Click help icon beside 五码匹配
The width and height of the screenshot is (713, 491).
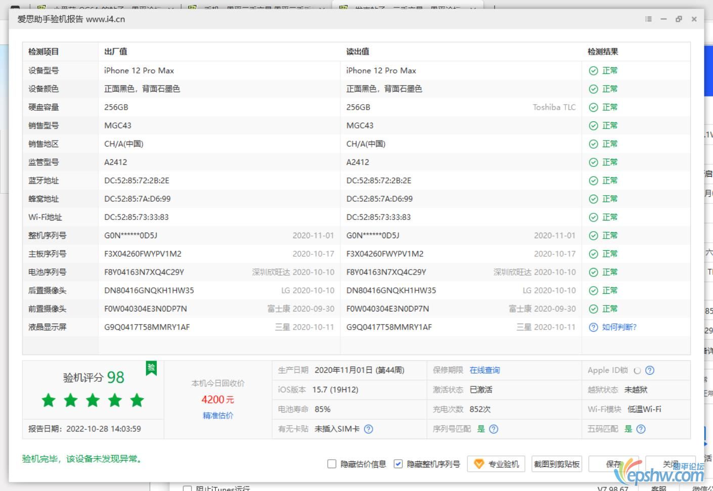tap(641, 429)
